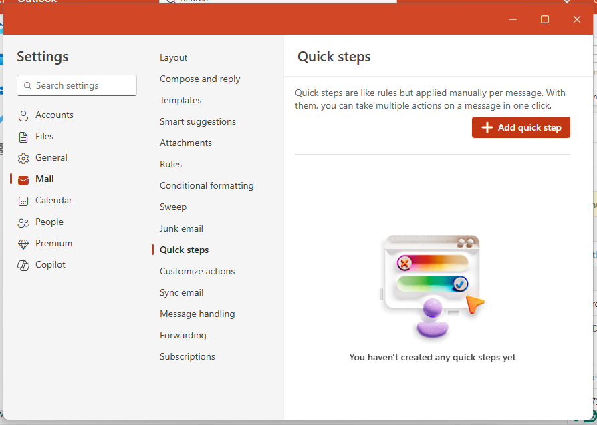Open the Layout mail settings

click(174, 58)
